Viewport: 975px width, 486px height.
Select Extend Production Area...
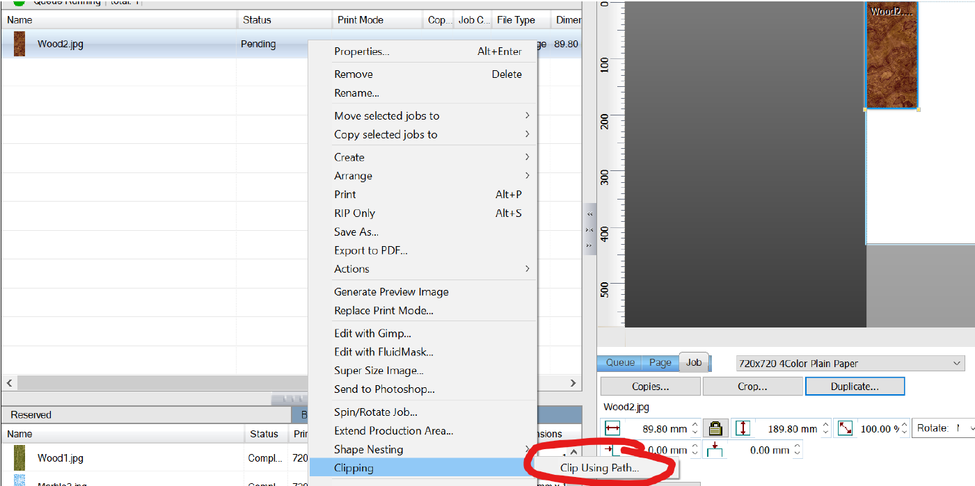click(422, 431)
